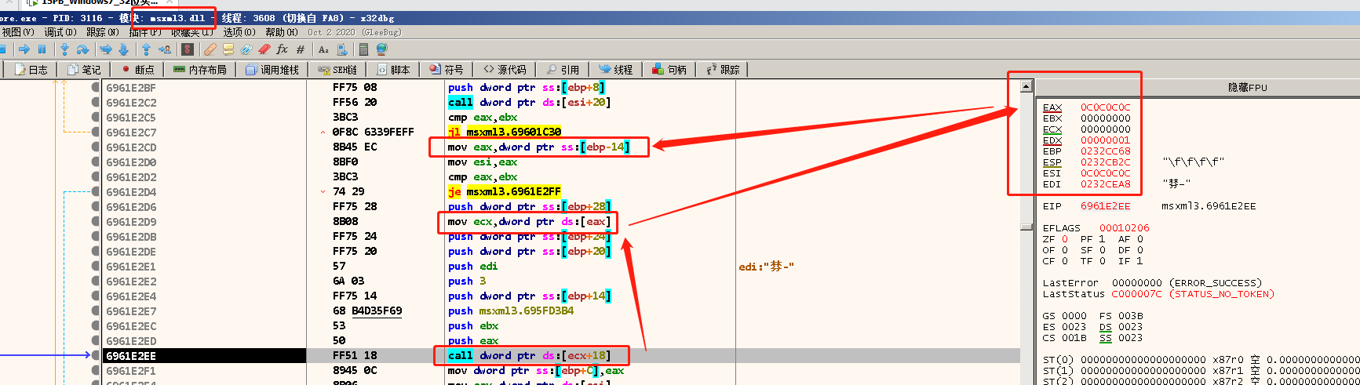Open the Calculator toolbar icon

(363, 49)
